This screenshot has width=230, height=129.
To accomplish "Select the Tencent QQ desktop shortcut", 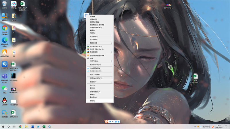I will coord(4,101).
